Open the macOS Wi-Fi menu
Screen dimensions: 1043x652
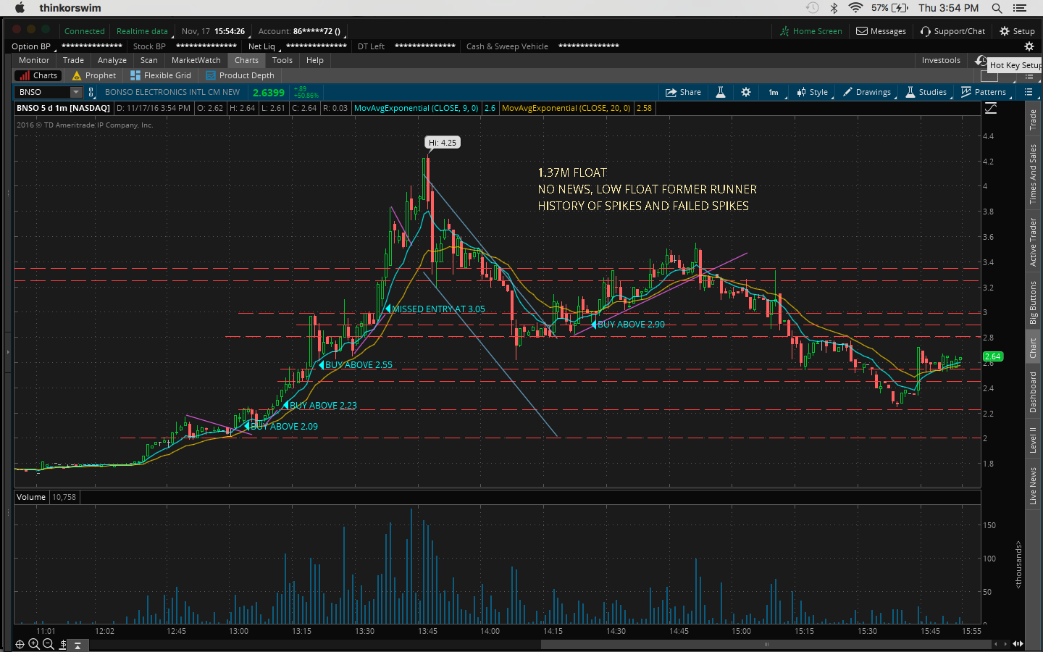click(855, 8)
